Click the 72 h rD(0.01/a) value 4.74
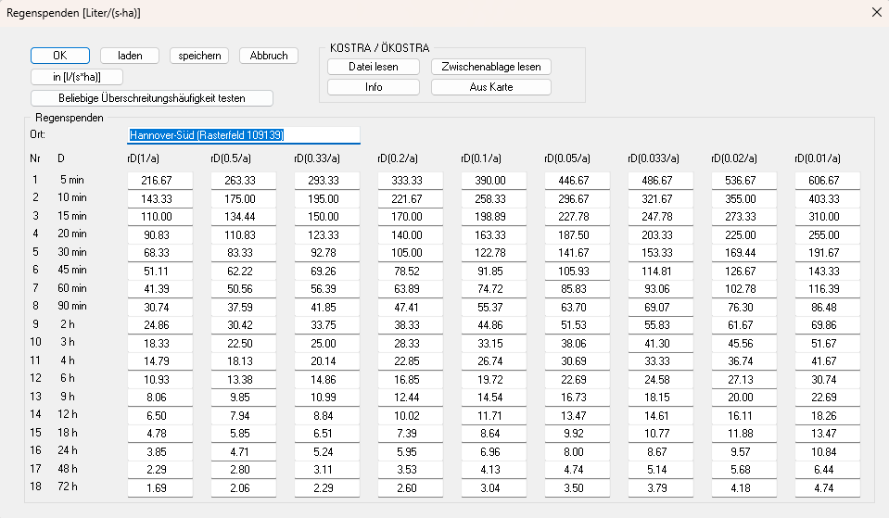Image resolution: width=889 pixels, height=518 pixels. [828, 487]
